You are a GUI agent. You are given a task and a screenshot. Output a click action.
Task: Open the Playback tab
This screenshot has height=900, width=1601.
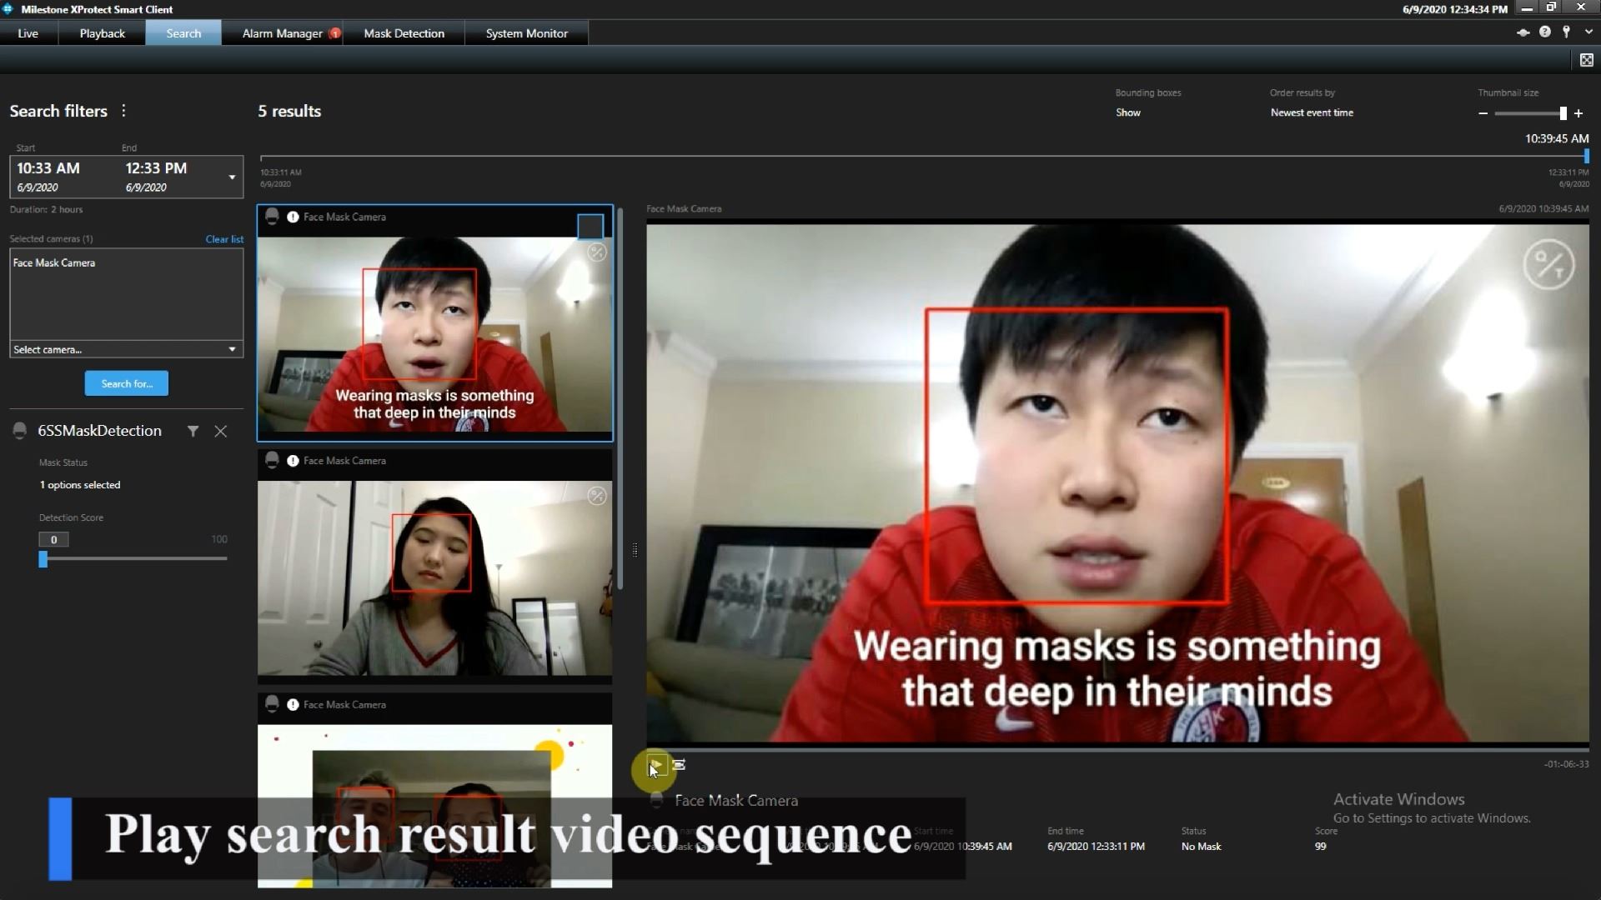[102, 33]
